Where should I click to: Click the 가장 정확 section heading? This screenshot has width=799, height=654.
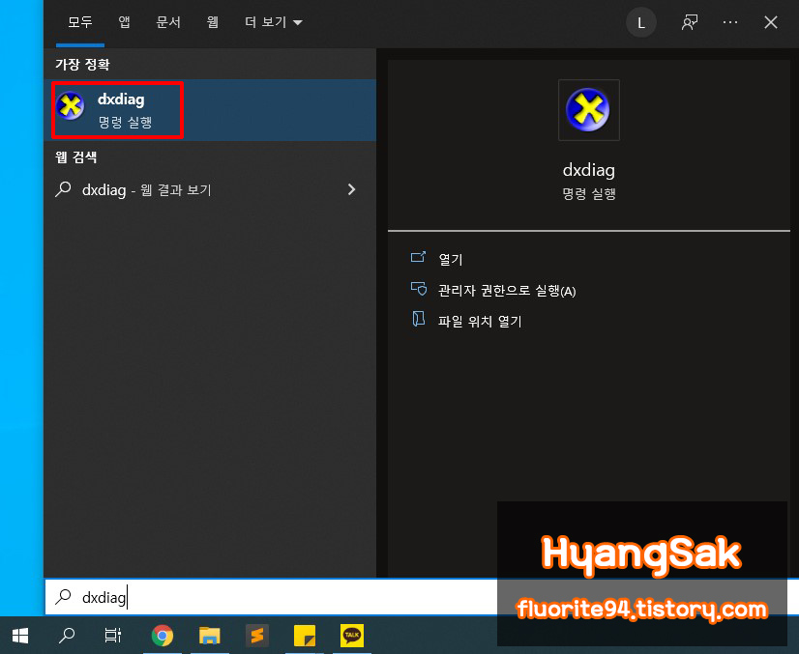click(82, 64)
